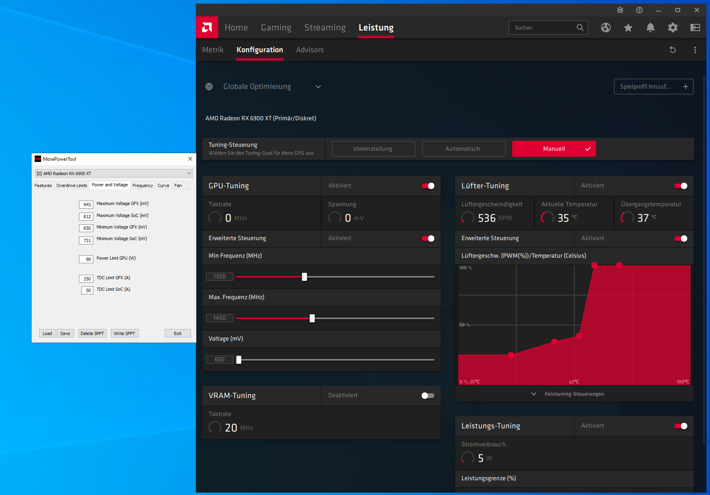Open Curve tab in MorePowerTool

point(164,185)
